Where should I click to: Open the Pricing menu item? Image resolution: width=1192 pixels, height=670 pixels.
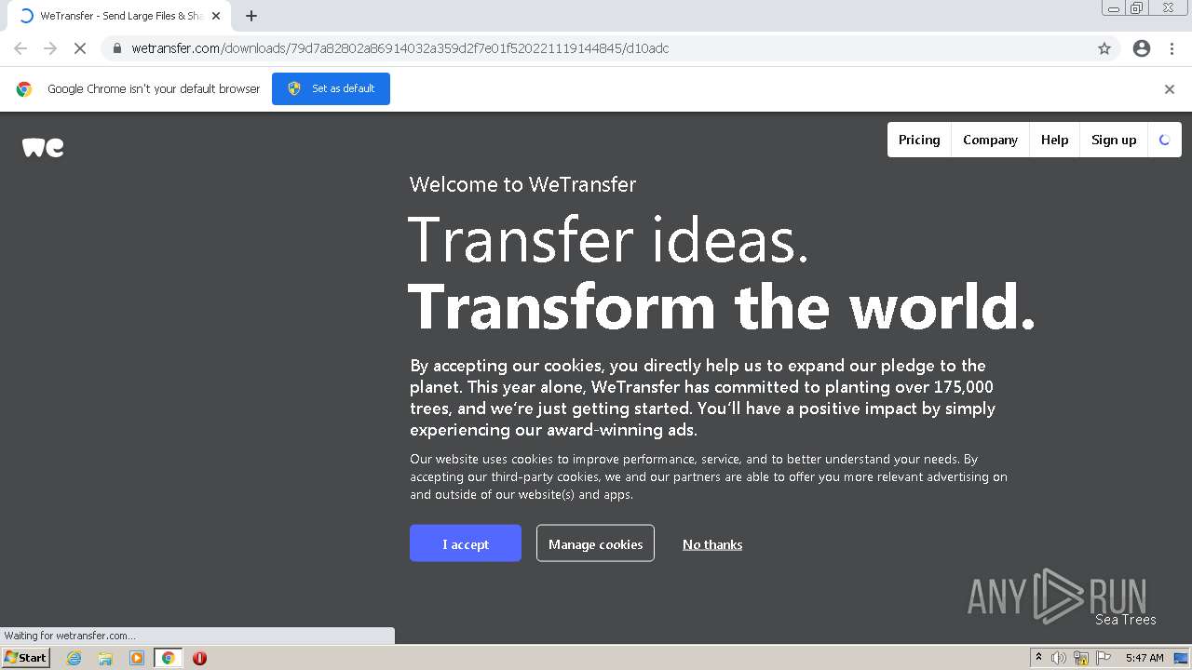(x=919, y=140)
